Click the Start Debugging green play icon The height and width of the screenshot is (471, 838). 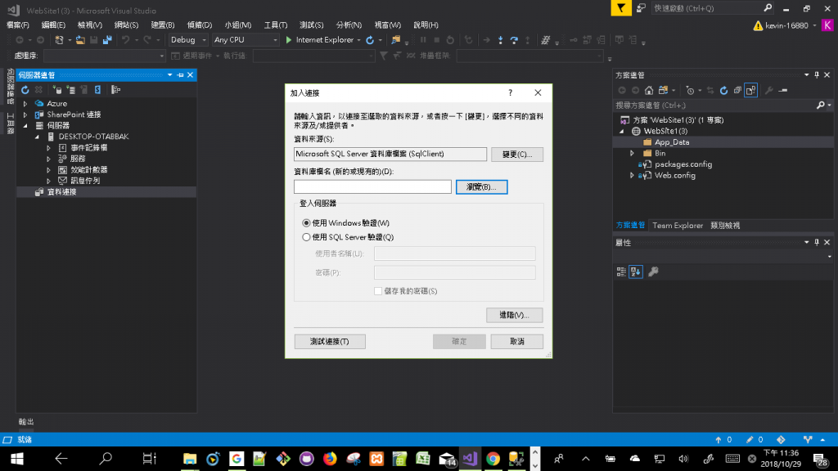point(289,40)
